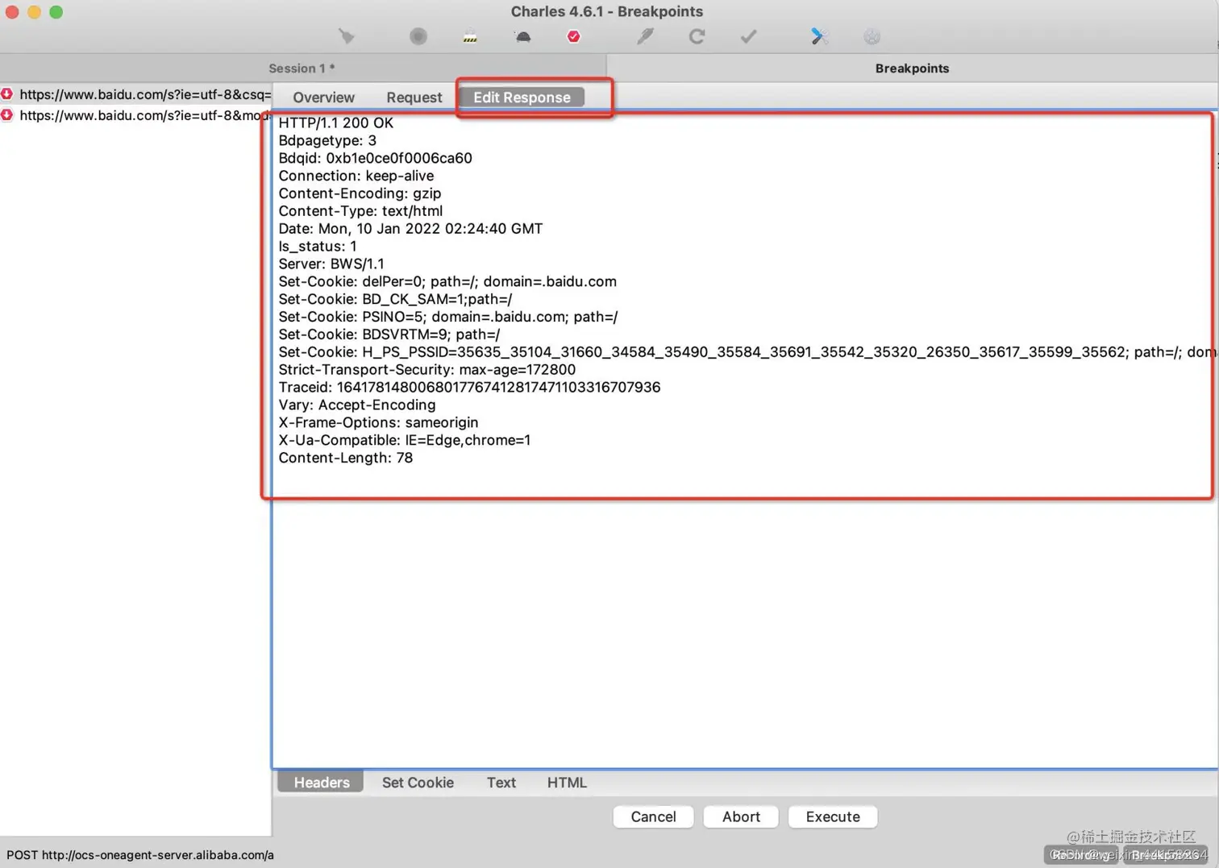This screenshot has width=1219, height=868.
Task: Click the Set-Cookie delPer=0 line
Action: 447,282
